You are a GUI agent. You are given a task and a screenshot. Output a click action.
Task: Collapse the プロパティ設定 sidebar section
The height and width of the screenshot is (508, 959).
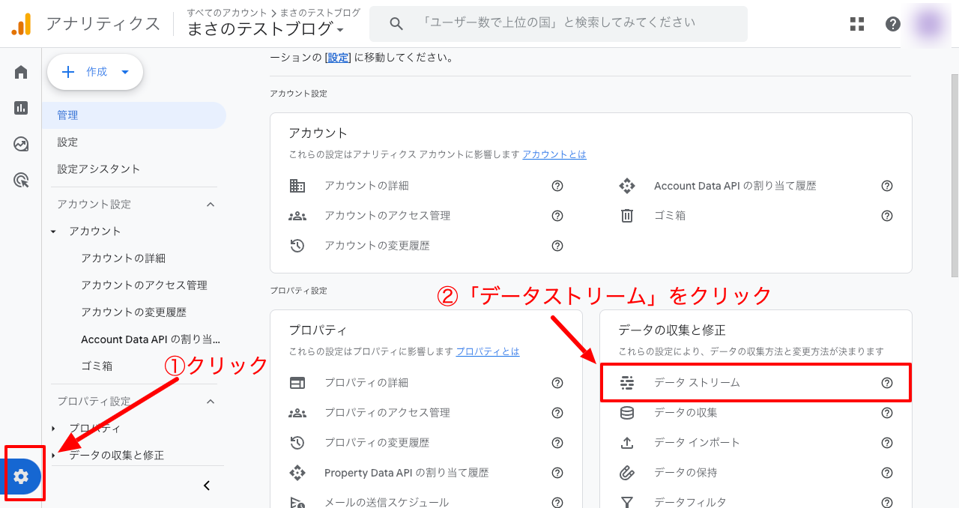211,402
